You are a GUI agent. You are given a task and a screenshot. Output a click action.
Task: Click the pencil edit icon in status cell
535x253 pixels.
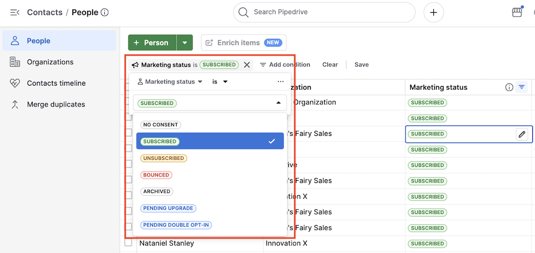tap(522, 134)
